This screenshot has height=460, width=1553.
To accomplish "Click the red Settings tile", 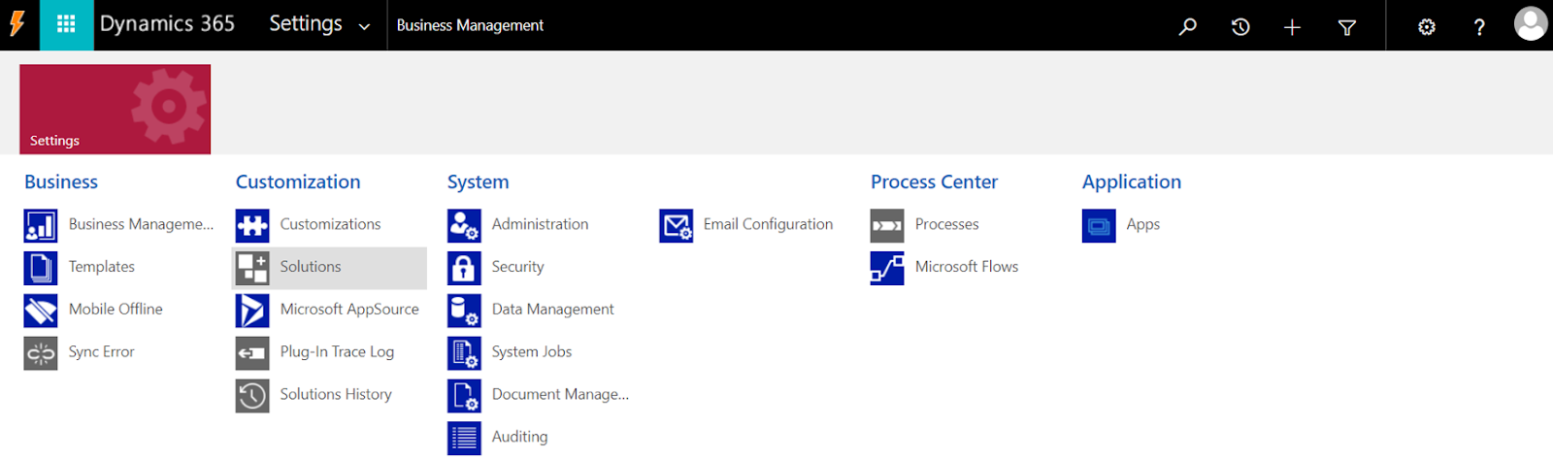I will click(115, 109).
